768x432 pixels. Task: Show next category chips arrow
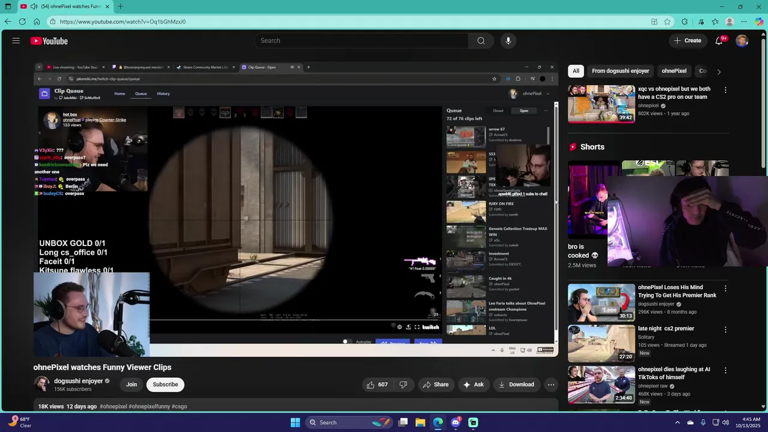coord(719,71)
